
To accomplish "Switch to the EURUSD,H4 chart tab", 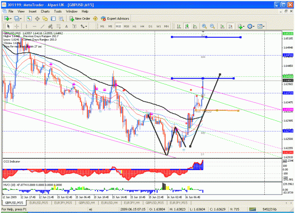I will point(110,203).
